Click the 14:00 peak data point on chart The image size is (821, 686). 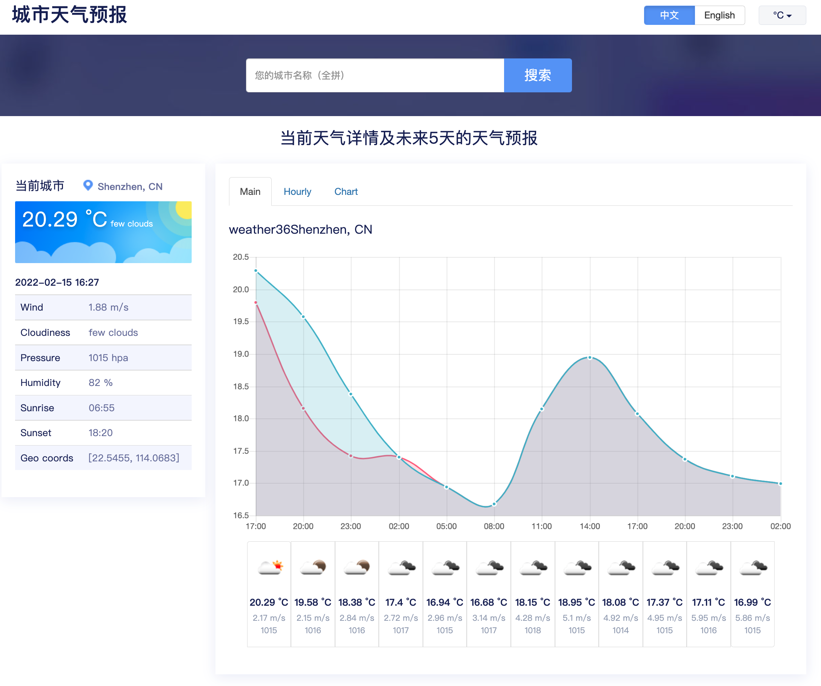[x=590, y=358]
